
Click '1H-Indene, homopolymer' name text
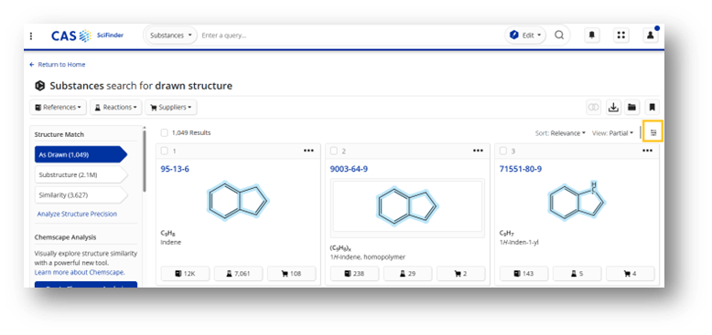coord(367,257)
